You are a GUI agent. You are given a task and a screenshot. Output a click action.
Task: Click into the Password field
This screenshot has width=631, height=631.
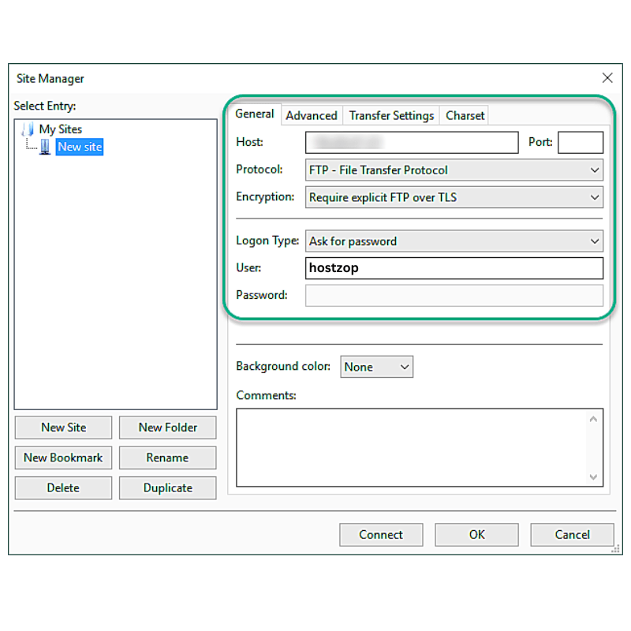(454, 295)
